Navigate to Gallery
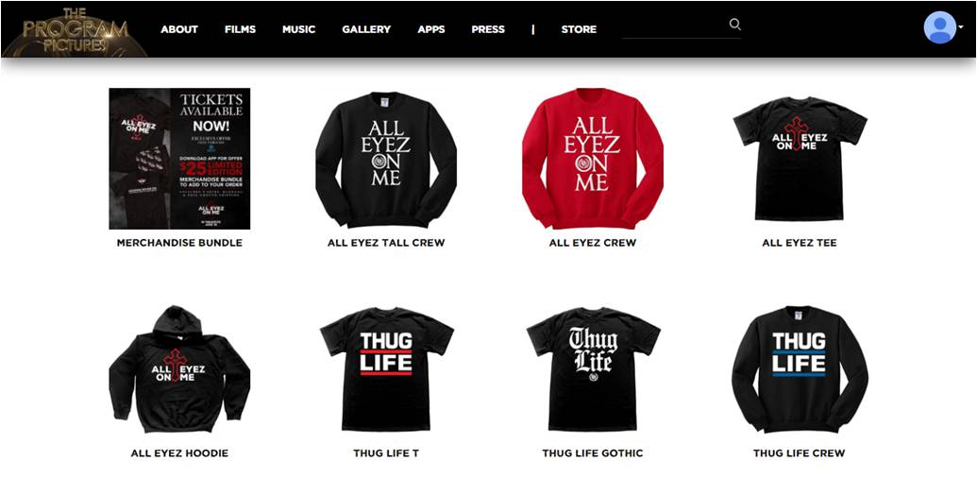Viewport: 977px width, 478px height. point(366,29)
